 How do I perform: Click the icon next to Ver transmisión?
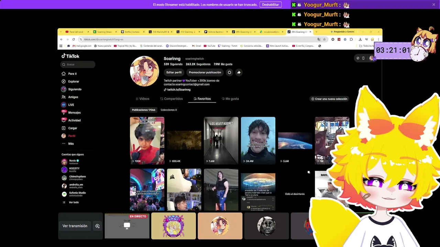click(x=97, y=226)
